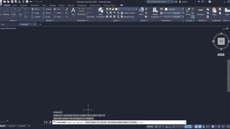This screenshot has width=230, height=129.
Task: Insert a Table
Action: (91, 17)
